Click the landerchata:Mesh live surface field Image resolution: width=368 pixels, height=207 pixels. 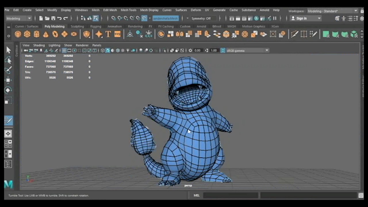(166, 18)
